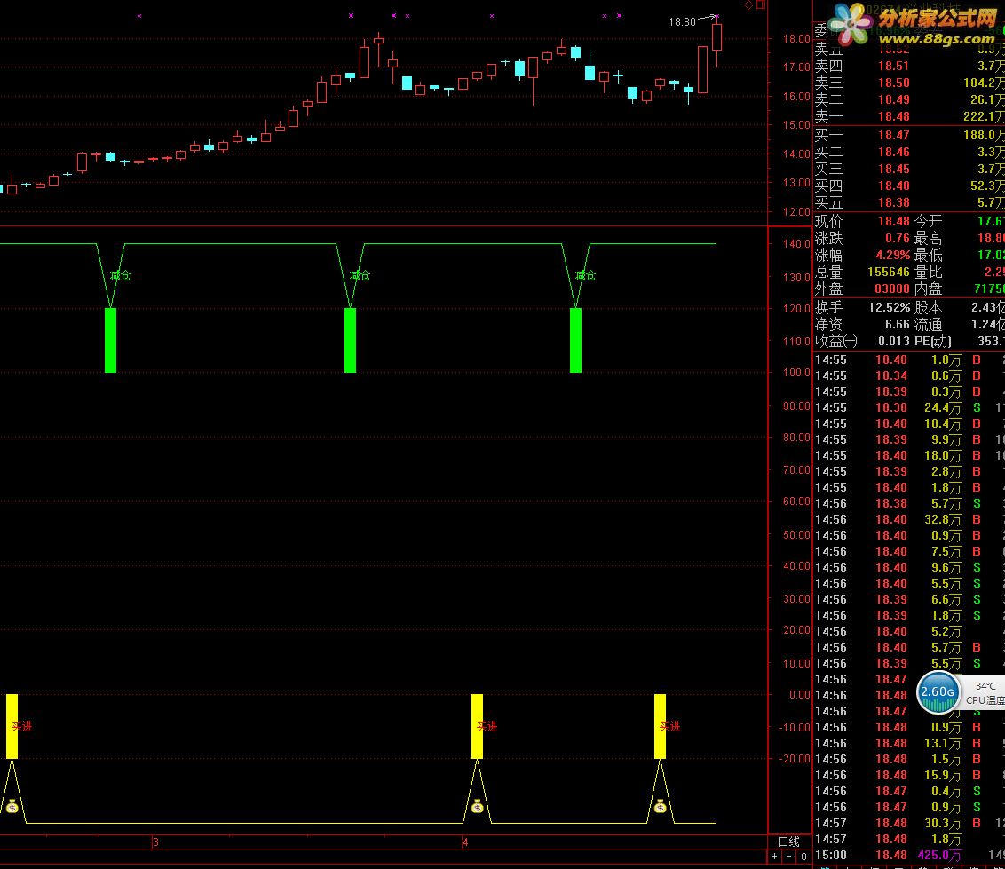Click the square icon above the price axis
This screenshot has width=1005, height=869.
[761, 5]
